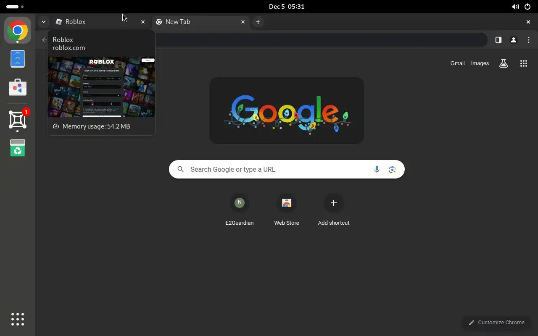Open the power menu icon
Screen dimensions: 538x336
pos(527,7)
